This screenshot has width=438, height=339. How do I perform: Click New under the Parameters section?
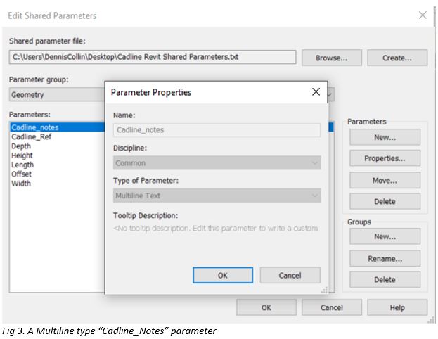[x=385, y=137]
